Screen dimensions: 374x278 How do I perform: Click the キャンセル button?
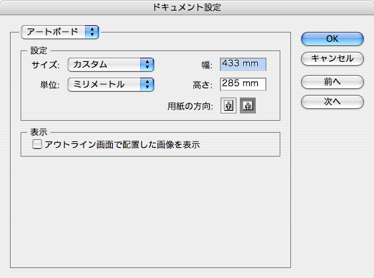point(332,58)
